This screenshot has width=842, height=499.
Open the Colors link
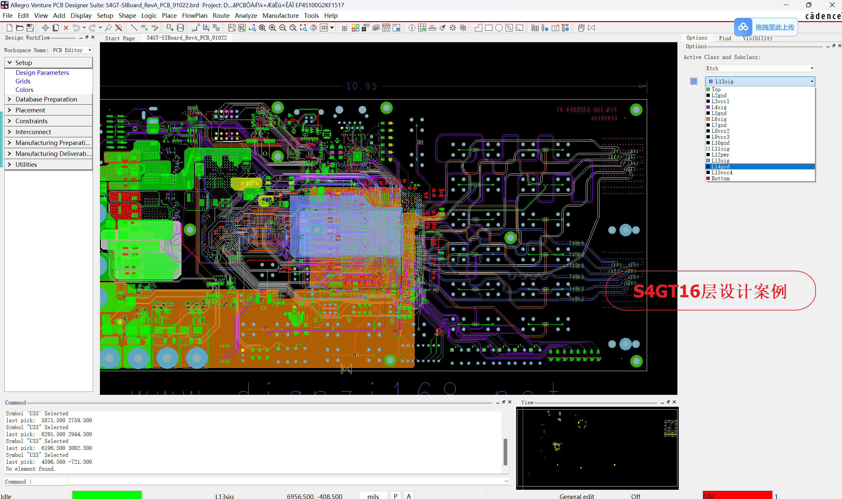coord(24,90)
